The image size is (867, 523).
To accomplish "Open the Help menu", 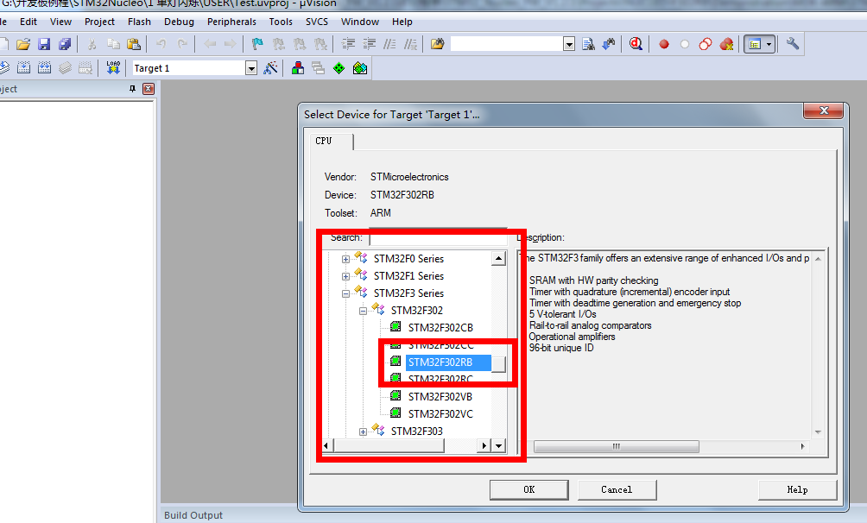I will [x=402, y=22].
